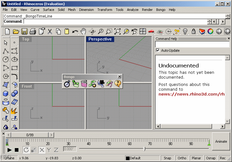Open the news.rhino3d.com link
This screenshot has width=232, height=162.
pos(192,94)
